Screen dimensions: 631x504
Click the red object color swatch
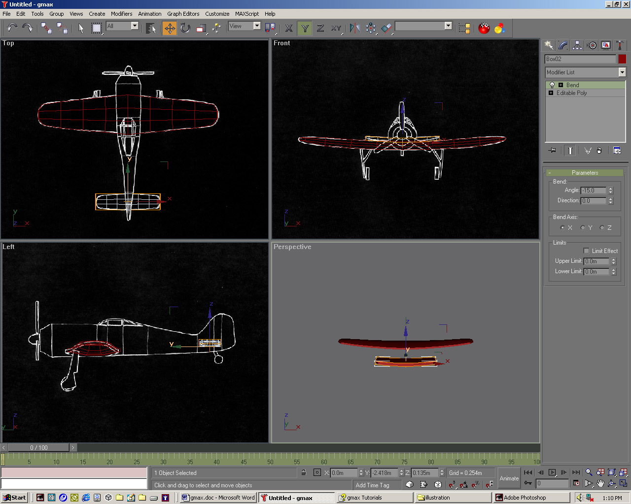(x=622, y=59)
